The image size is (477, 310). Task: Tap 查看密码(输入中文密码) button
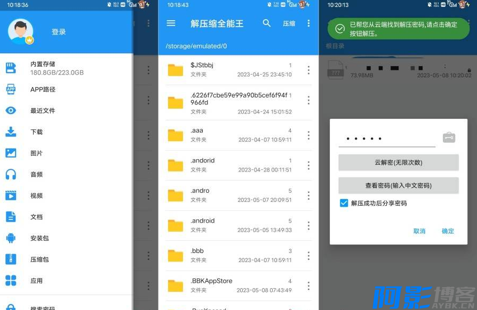click(x=399, y=185)
